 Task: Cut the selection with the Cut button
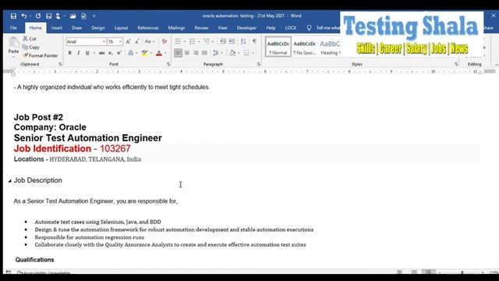click(x=30, y=38)
